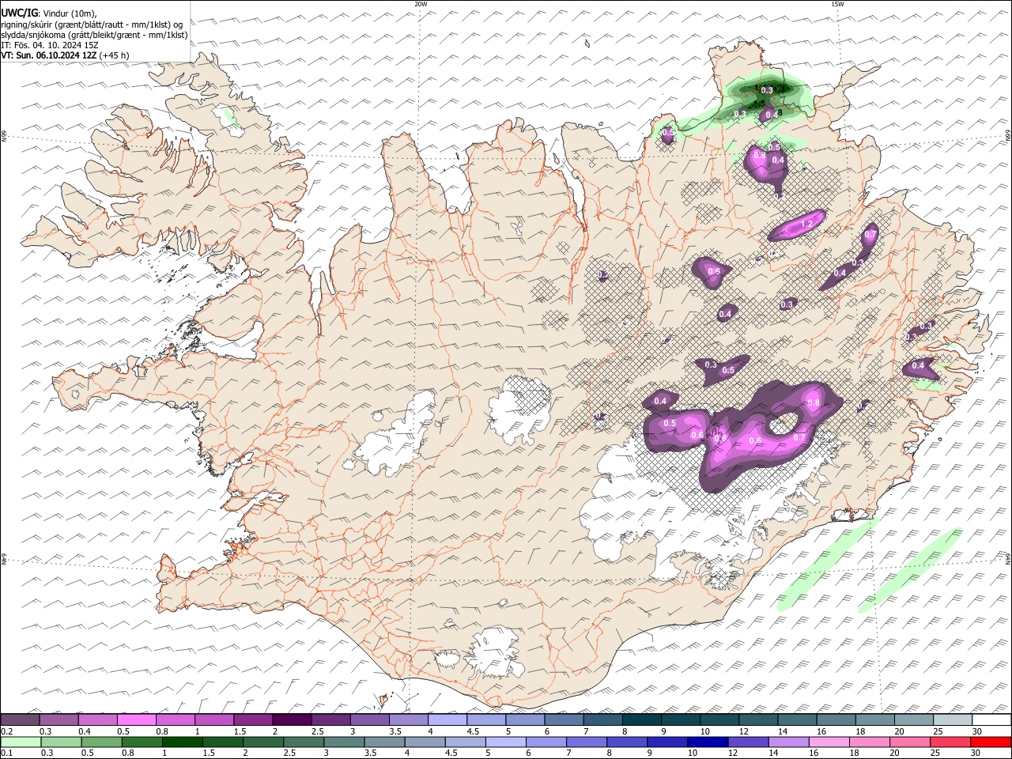
Task: Click the deep blue lower-row swatch starting at 10
Action: pyautogui.click(x=708, y=742)
